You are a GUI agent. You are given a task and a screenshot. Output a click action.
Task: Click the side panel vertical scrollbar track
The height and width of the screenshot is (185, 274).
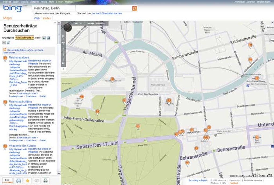pos(59,98)
